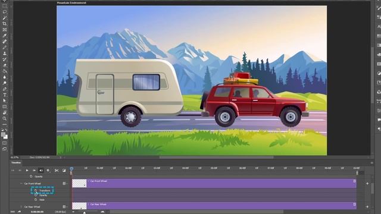This screenshot has height=214, width=381.
Task: Click the Car Rear Wheel clip thumbnail
Action: (79, 206)
